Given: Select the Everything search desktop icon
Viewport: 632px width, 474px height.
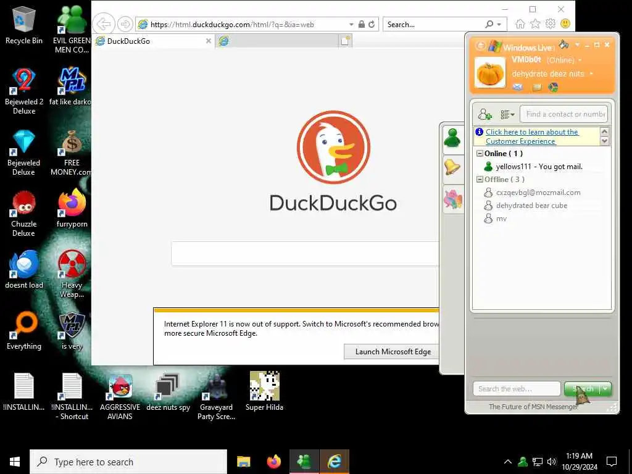Looking at the screenshot, I should pos(24,331).
